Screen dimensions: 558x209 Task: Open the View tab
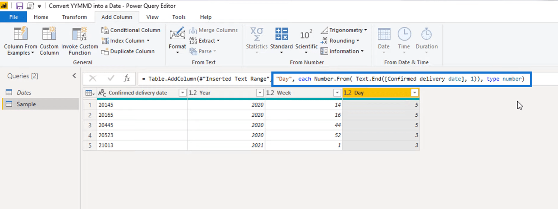[152, 17]
